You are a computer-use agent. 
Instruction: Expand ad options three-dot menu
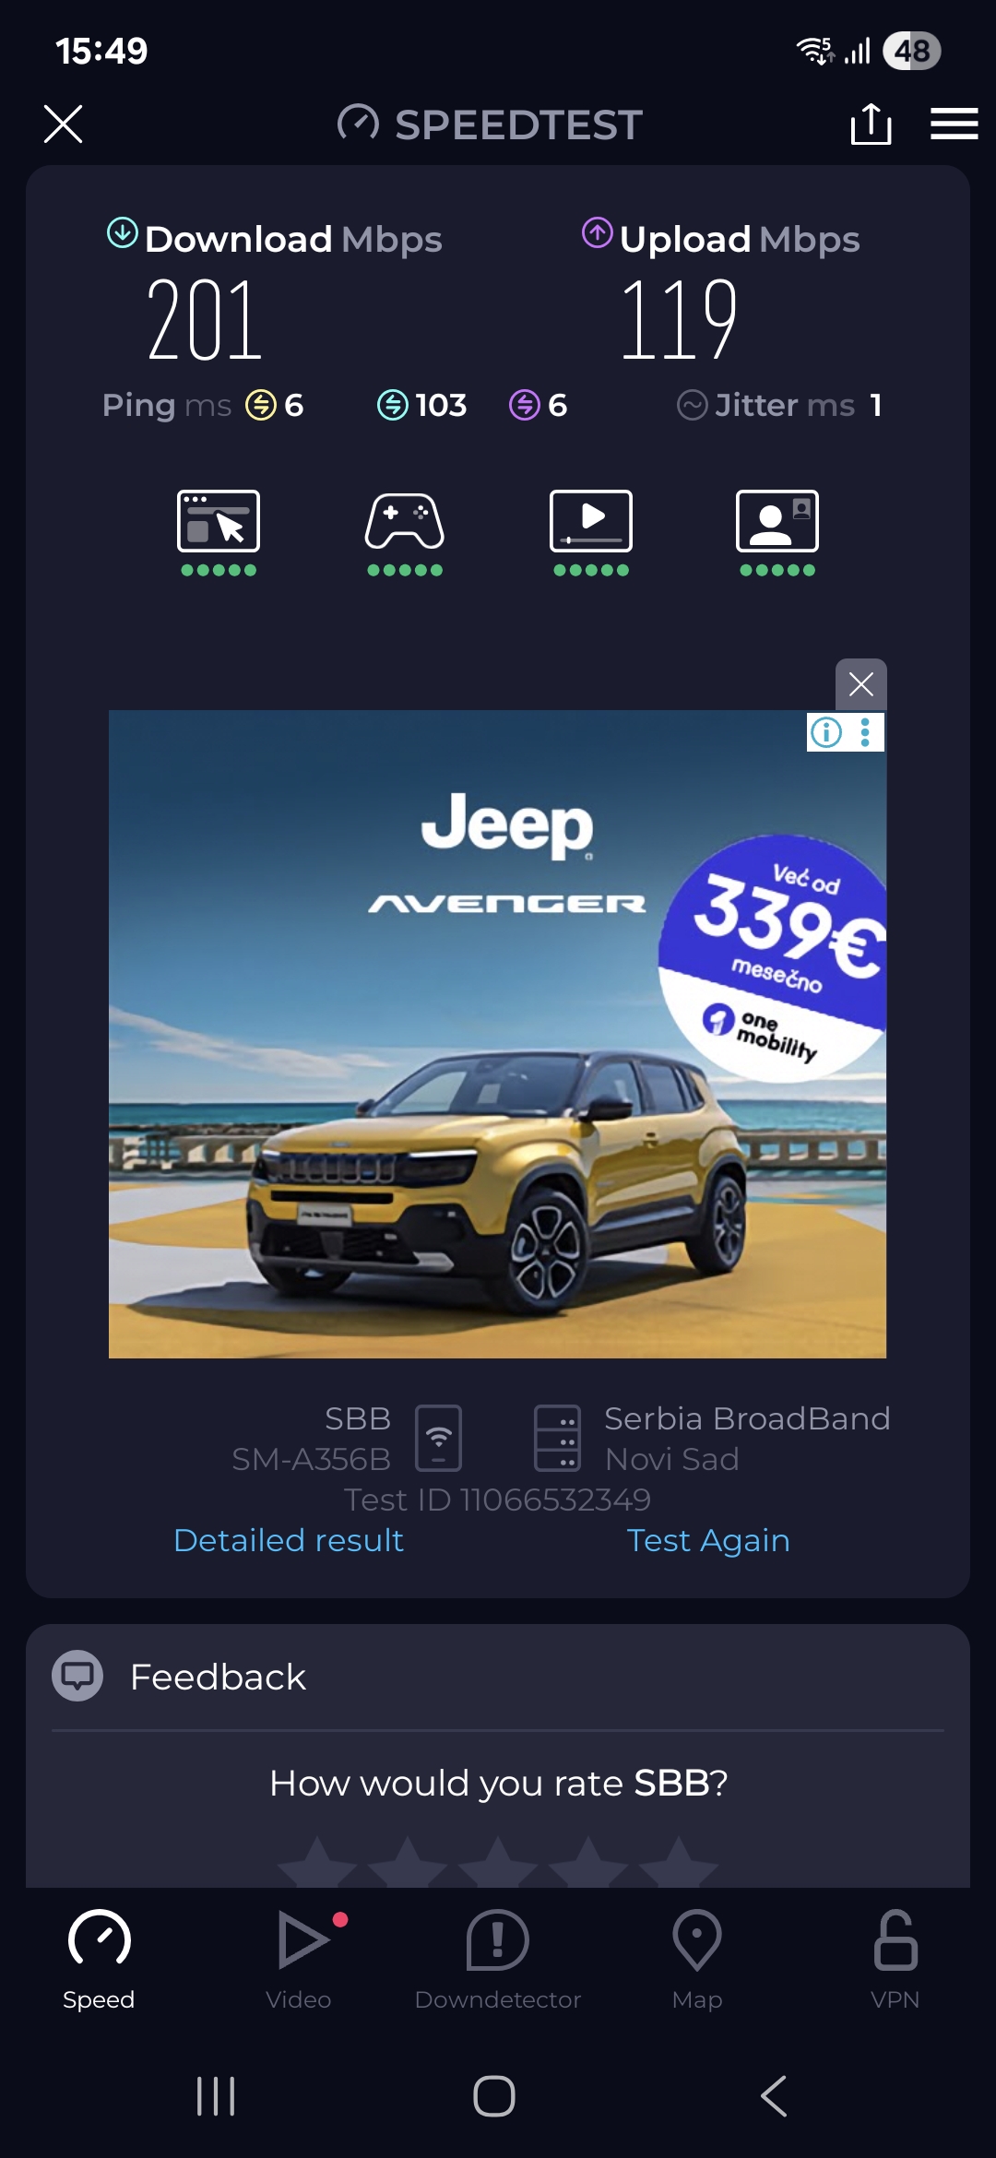pos(865,732)
